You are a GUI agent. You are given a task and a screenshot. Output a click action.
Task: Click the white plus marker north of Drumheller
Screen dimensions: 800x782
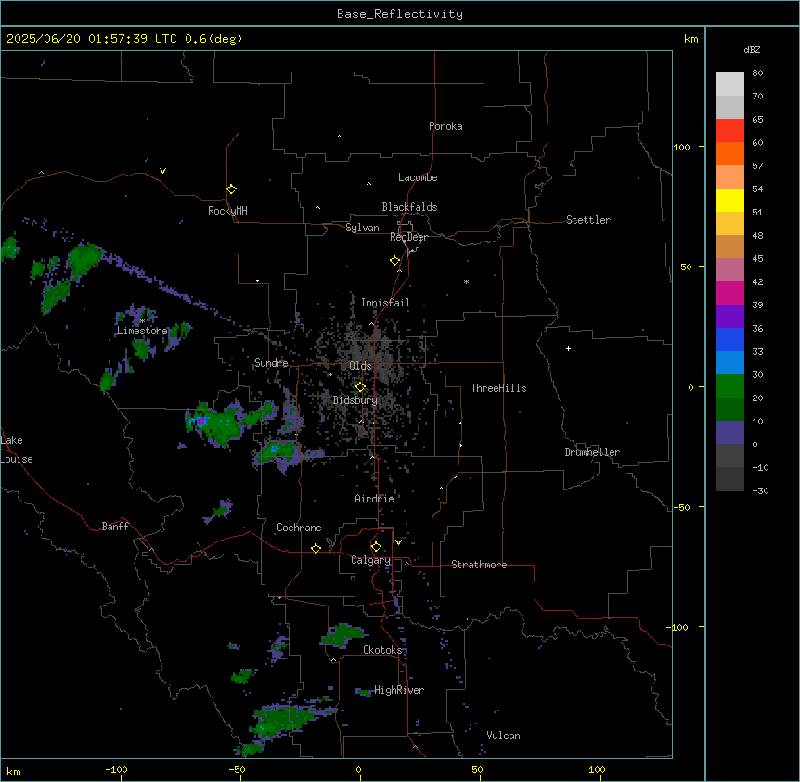(x=568, y=348)
